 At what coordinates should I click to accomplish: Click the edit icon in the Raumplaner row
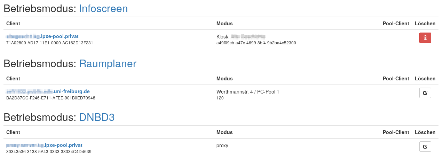pos(425,93)
